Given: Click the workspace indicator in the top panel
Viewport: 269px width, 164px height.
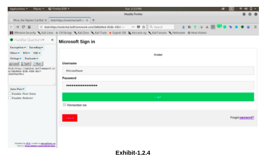Looking at the screenshot, I should point(231,9).
